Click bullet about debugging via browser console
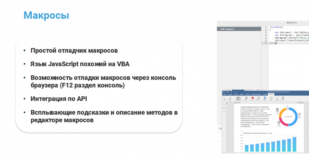The width and height of the screenshot is (309, 157). point(103,82)
